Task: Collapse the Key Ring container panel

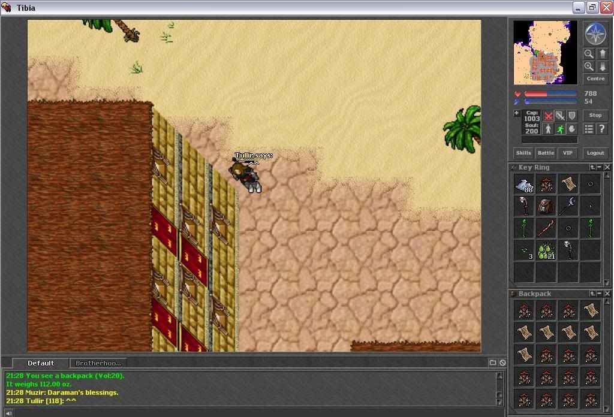Action: [599, 167]
